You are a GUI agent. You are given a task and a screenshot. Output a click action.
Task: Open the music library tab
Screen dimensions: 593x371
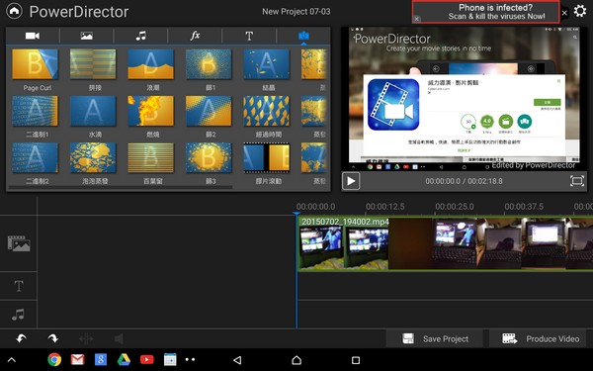click(140, 36)
